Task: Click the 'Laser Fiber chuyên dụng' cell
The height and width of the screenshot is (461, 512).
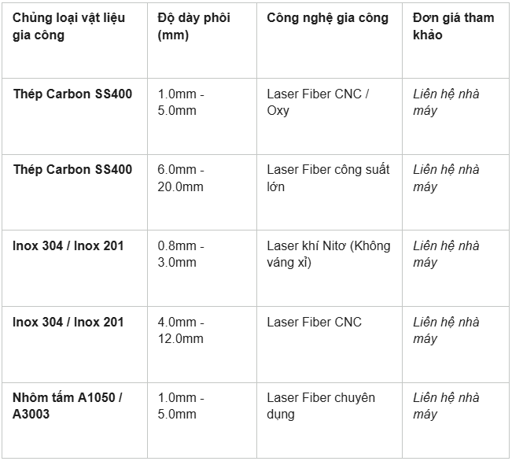Action: [330, 421]
